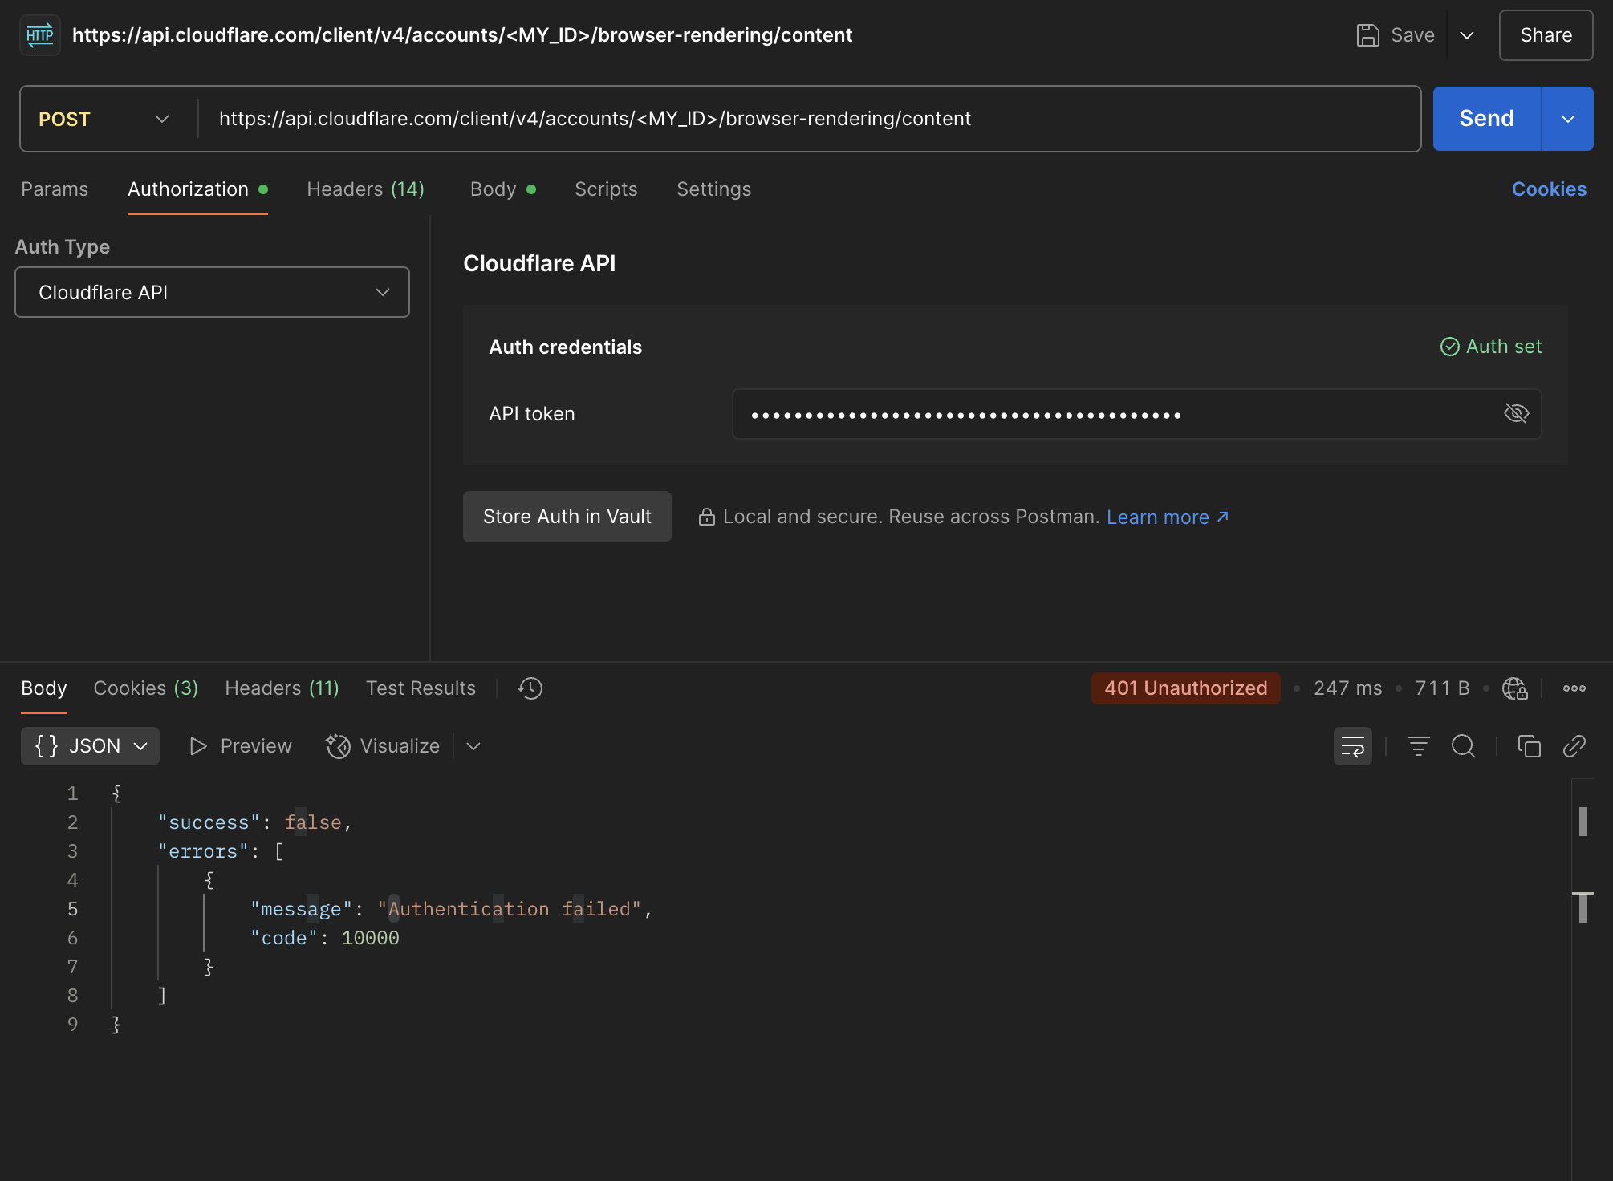
Task: Switch to the Headers (14) request tab
Action: pos(365,189)
